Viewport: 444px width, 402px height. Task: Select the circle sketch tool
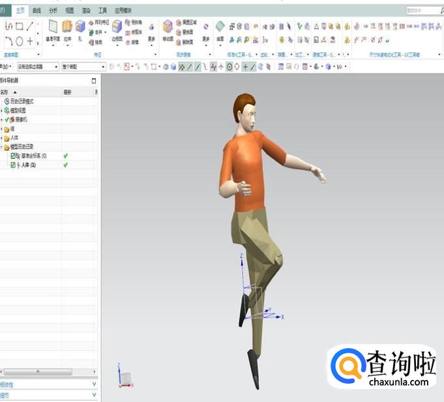tap(19, 41)
